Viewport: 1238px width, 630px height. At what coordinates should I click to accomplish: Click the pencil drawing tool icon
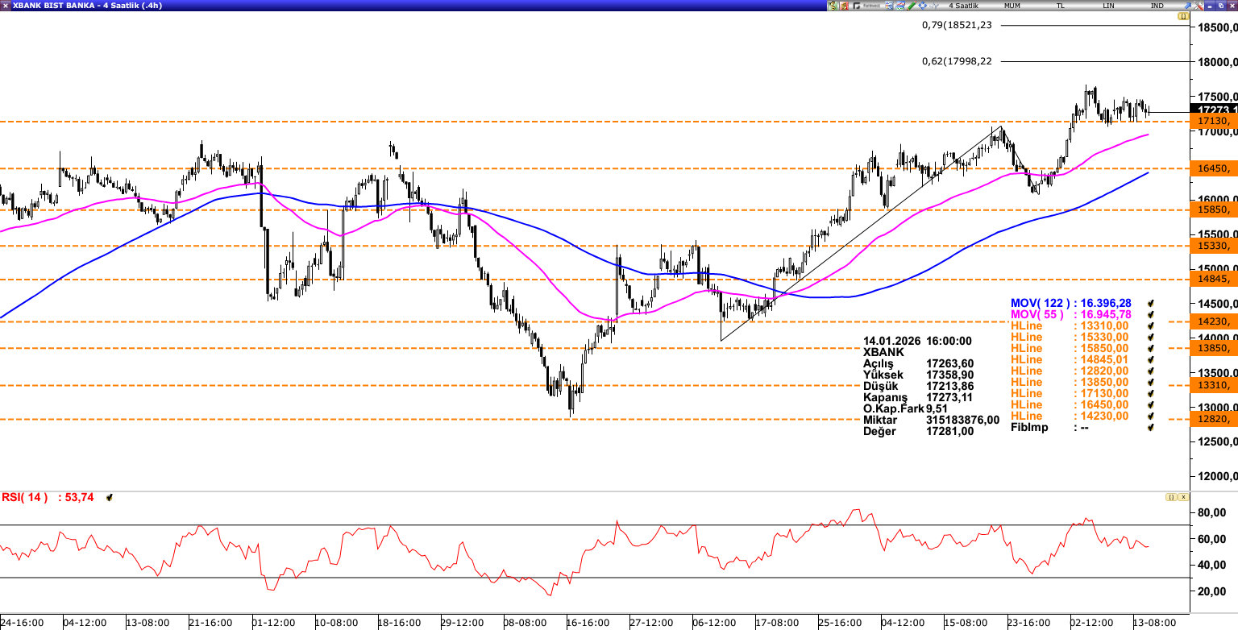pos(911,6)
